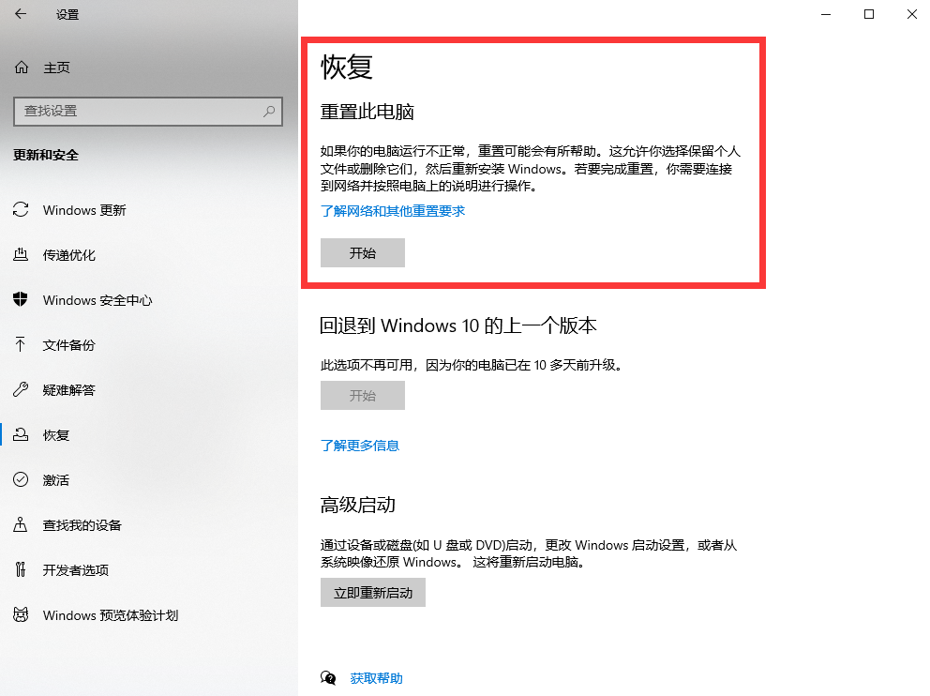Click the Windows 更新 sync icon
930x696 pixels.
21,210
